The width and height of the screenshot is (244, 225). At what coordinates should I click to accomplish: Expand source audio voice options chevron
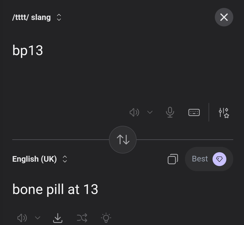click(150, 112)
